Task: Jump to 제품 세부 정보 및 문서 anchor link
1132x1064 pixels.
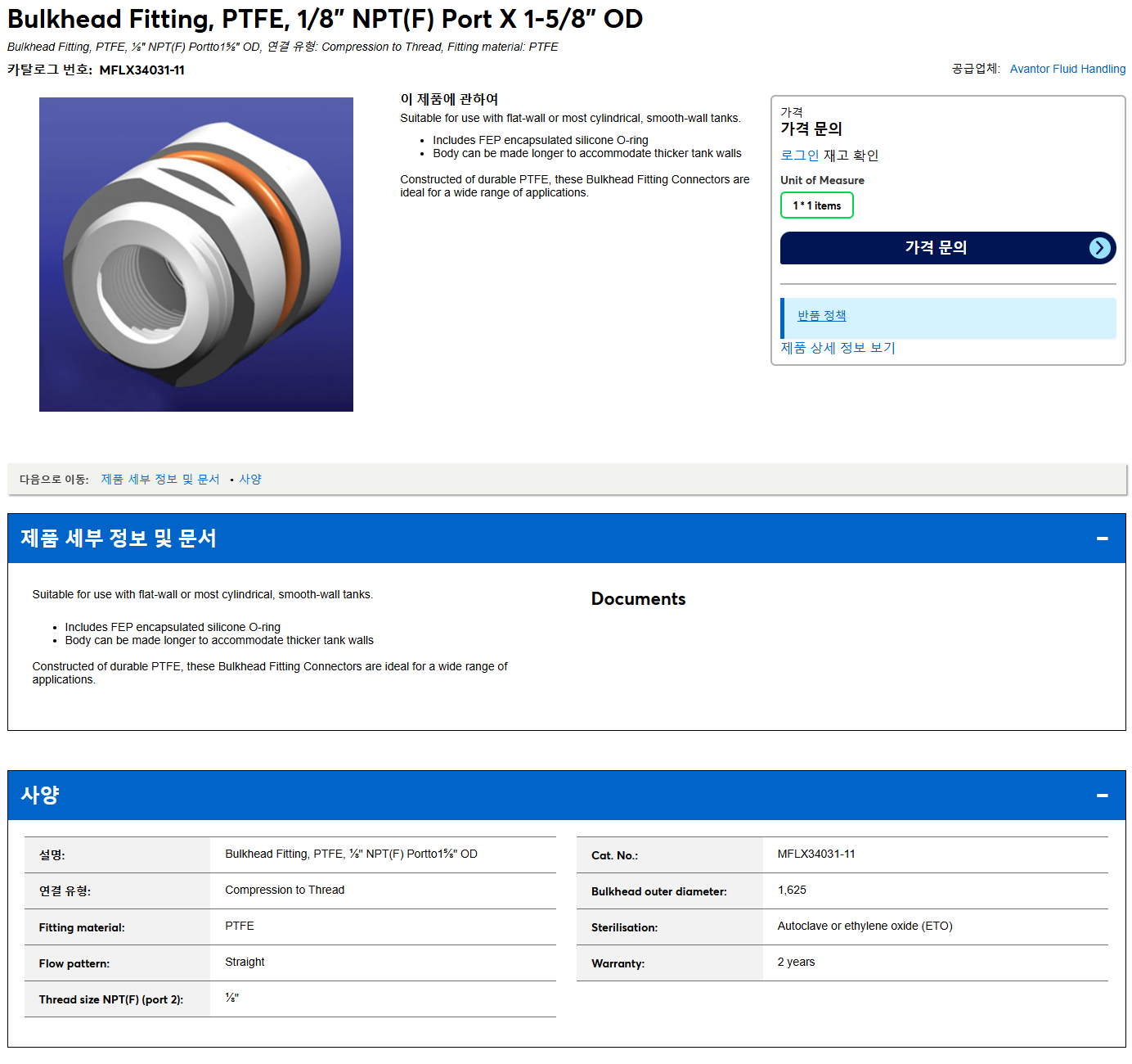Action: pos(160,480)
